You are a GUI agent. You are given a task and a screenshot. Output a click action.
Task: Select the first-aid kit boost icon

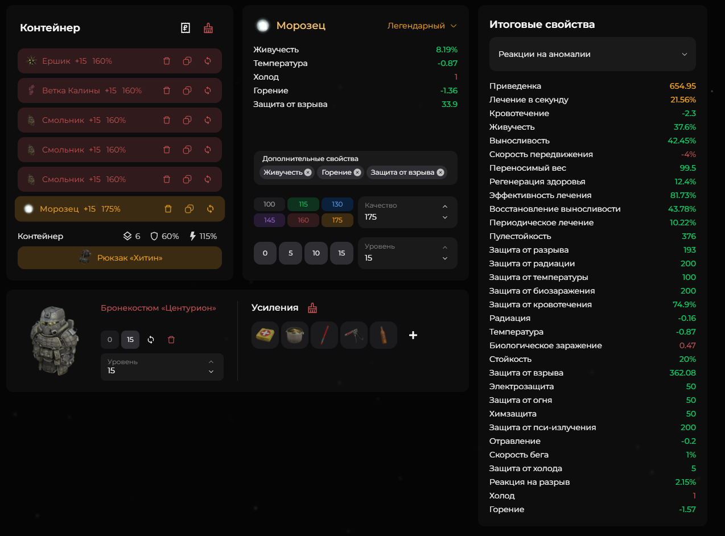pos(265,335)
